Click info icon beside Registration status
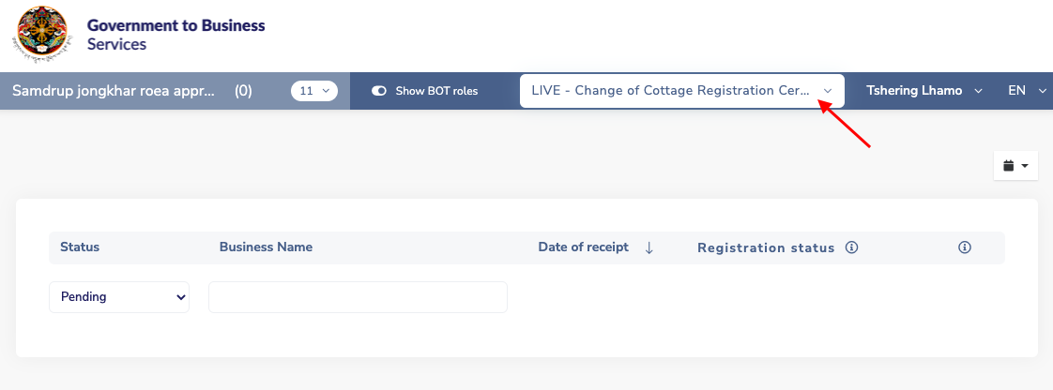This screenshot has height=390, width=1053. pyautogui.click(x=851, y=247)
